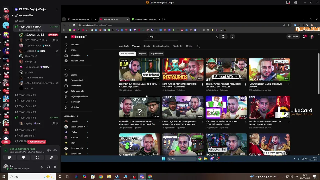Viewport: 320px width, 180px height.
Task: Open the RESTAURATS video thumbnail
Action: [x=183, y=70]
